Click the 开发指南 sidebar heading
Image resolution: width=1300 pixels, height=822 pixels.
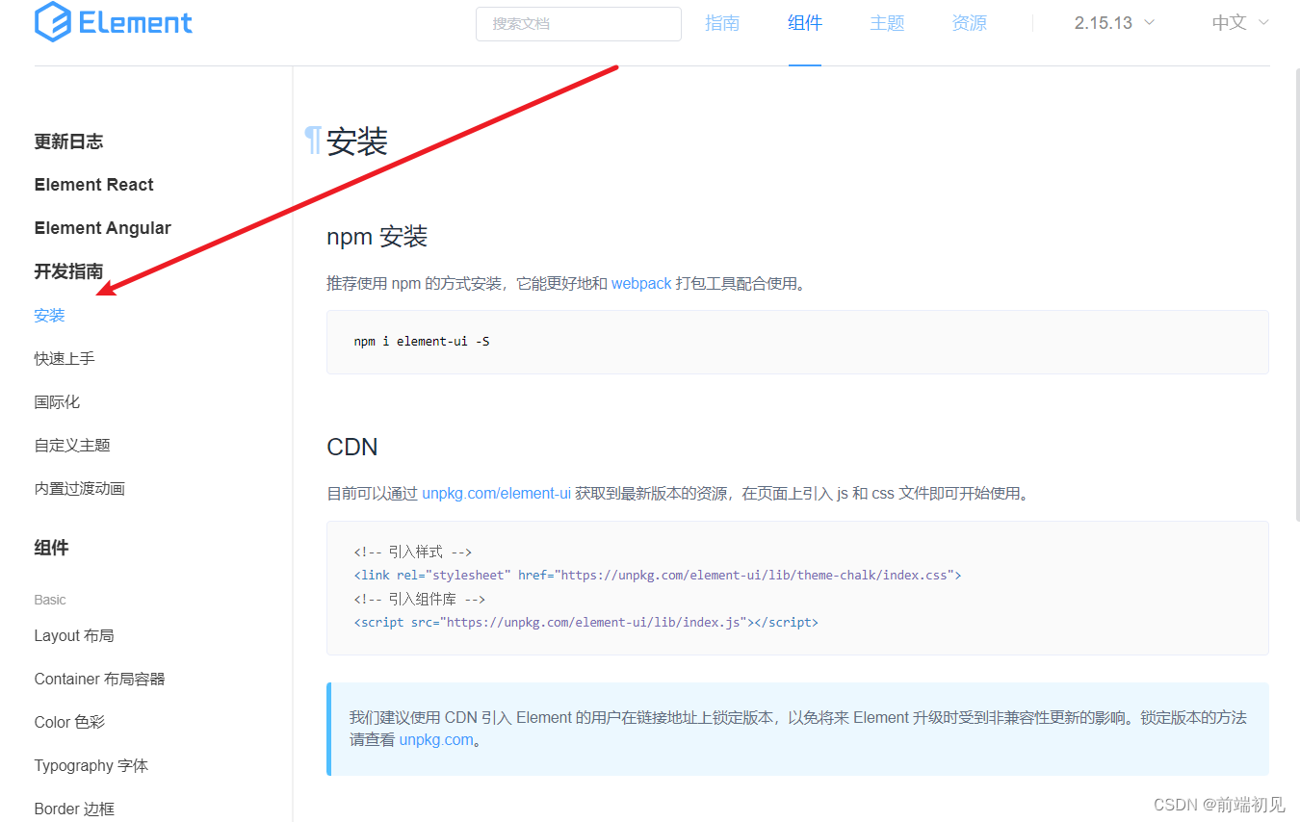click(x=68, y=271)
